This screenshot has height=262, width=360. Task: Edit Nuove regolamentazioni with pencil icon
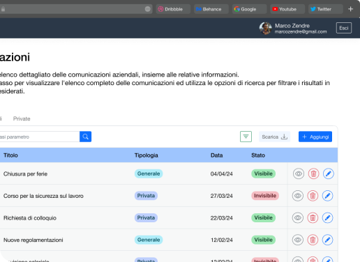[327, 240]
